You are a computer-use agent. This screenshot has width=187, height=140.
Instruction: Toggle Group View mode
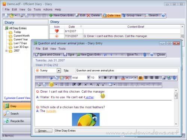point(132,15)
